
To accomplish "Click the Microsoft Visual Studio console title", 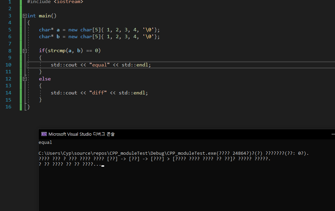I will (81, 134).
